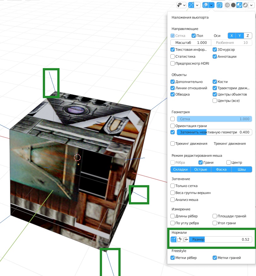Viewport: 256px width, 276px height.
Task: Click the normals Размер 0.52 slider
Action: click(220, 239)
